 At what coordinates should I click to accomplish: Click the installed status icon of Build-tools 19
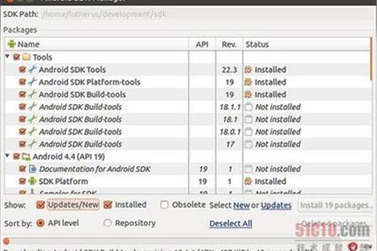click(x=248, y=95)
